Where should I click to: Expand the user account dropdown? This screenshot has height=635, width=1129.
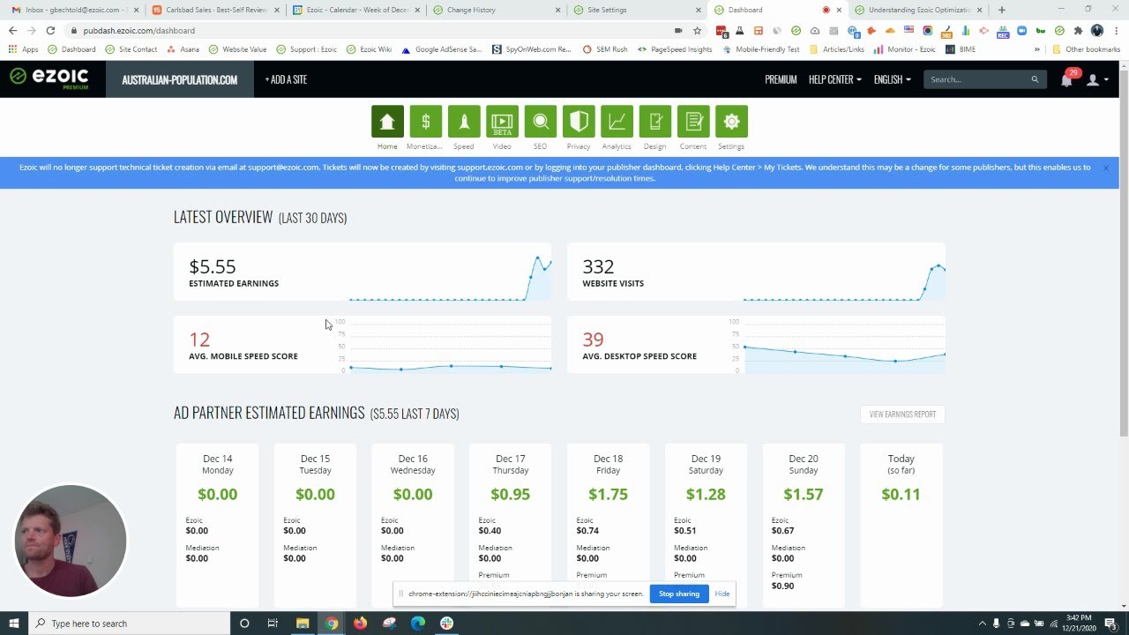tap(1097, 79)
